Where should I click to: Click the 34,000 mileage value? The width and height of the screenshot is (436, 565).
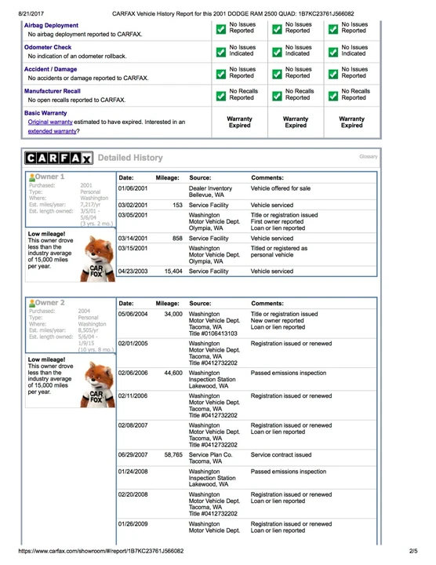(173, 314)
